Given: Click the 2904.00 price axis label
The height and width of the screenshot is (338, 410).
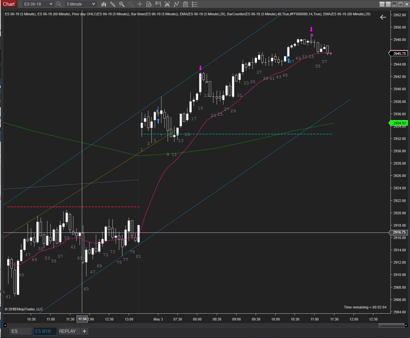Looking at the screenshot, I should pyautogui.click(x=400, y=312).
